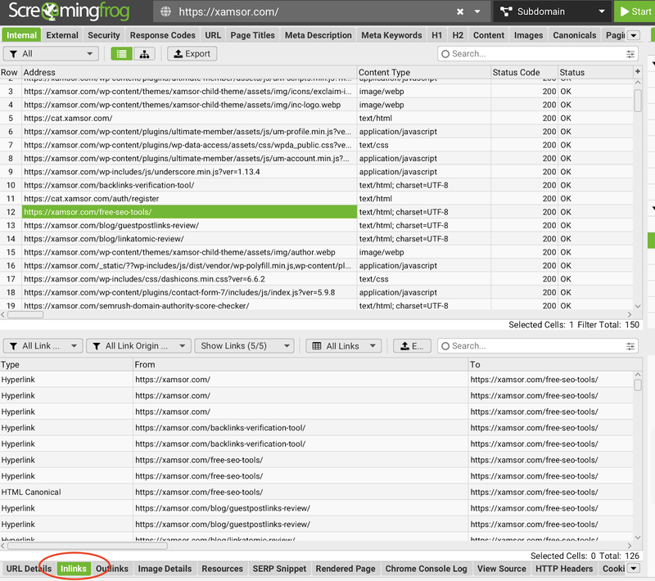Switch to list view icon
This screenshot has width=655, height=581.
pos(121,54)
